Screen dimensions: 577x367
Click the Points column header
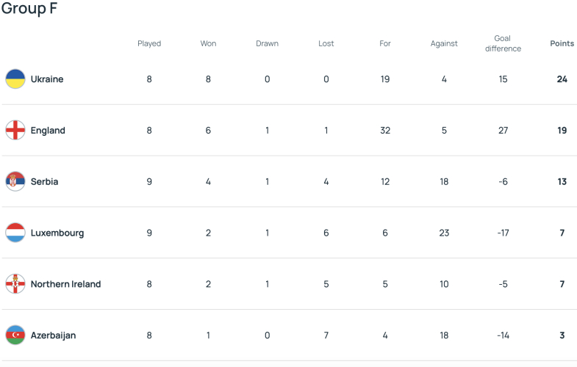(562, 43)
